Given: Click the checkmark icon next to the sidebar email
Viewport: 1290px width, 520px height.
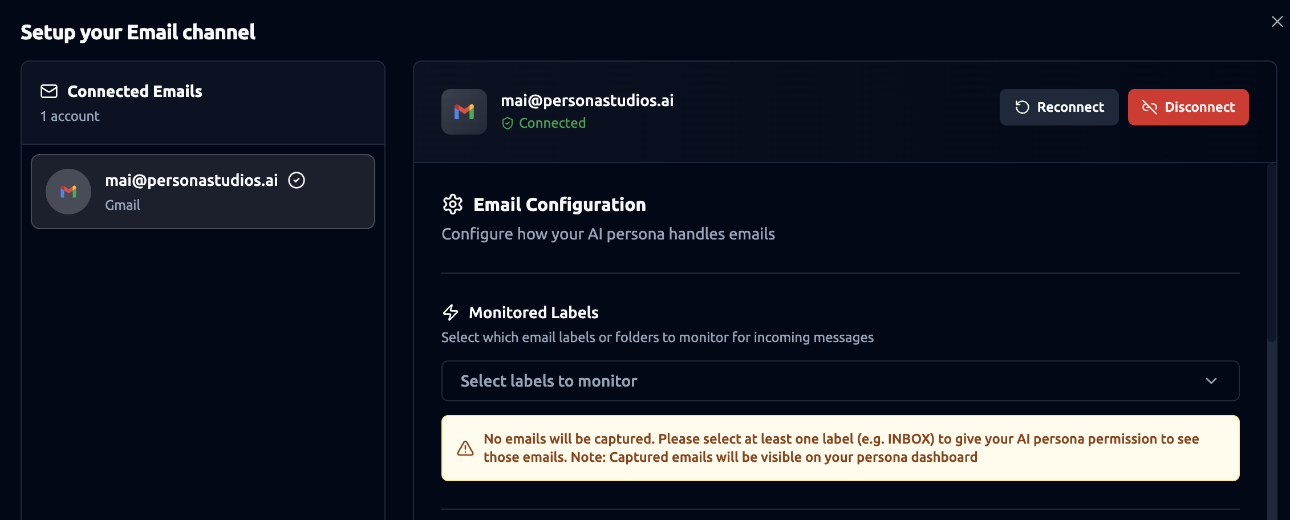Looking at the screenshot, I should pyautogui.click(x=297, y=180).
